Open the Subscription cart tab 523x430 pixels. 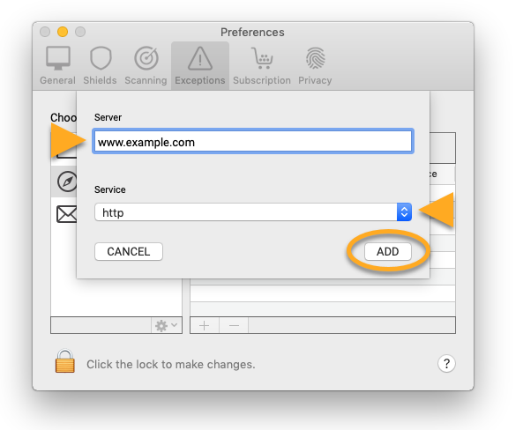pyautogui.click(x=262, y=66)
